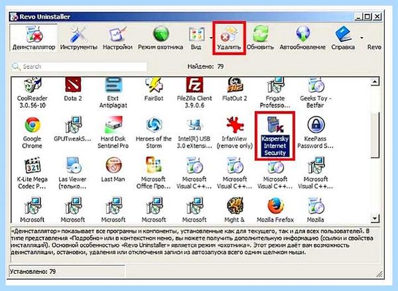Viewport: 398px width, 291px height.
Task: Open the Инструменты toolbar item
Action: [79, 38]
